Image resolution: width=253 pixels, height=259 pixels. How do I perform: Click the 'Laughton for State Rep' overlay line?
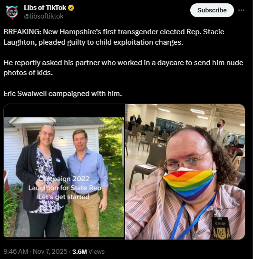[x=65, y=188]
